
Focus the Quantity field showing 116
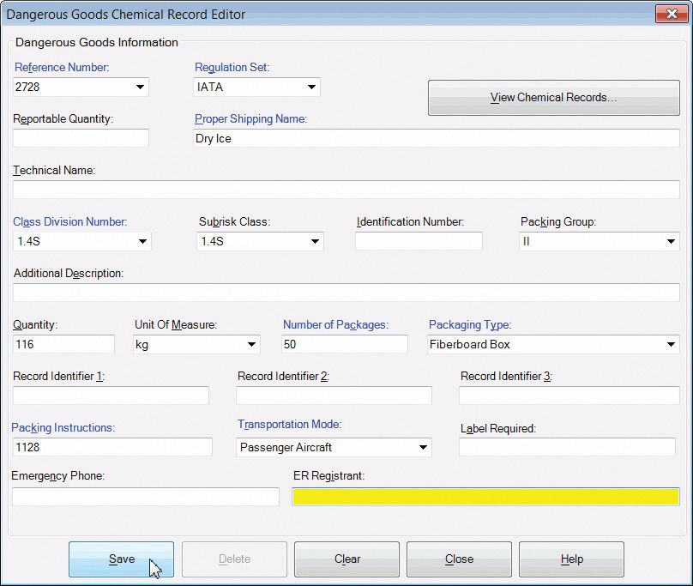tap(63, 345)
